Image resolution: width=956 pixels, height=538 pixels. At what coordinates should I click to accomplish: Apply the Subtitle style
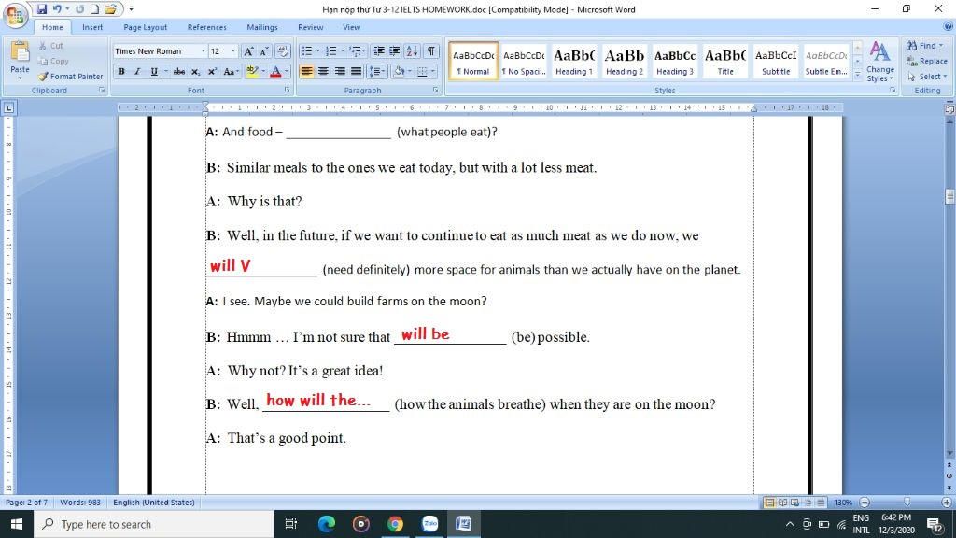pyautogui.click(x=776, y=61)
